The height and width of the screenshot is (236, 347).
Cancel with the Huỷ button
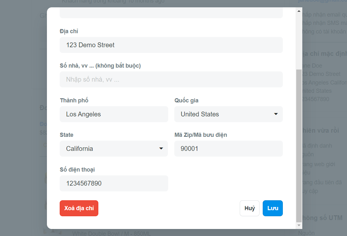[249, 208]
